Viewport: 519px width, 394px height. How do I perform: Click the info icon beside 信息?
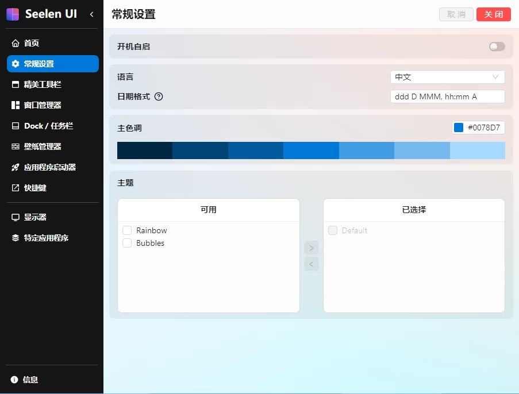(x=14, y=380)
